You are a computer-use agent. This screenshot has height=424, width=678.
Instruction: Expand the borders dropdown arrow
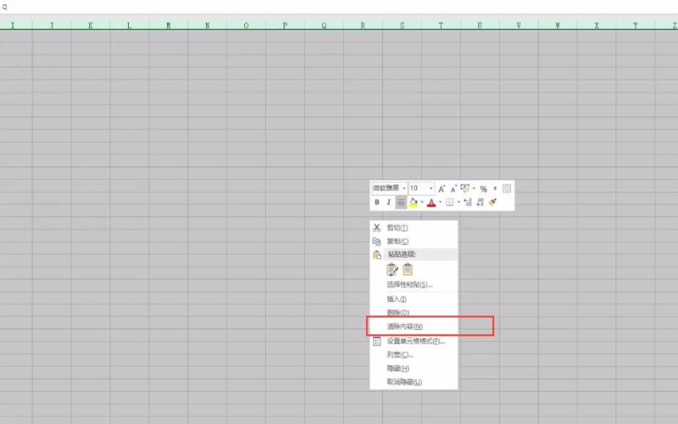[x=458, y=203]
